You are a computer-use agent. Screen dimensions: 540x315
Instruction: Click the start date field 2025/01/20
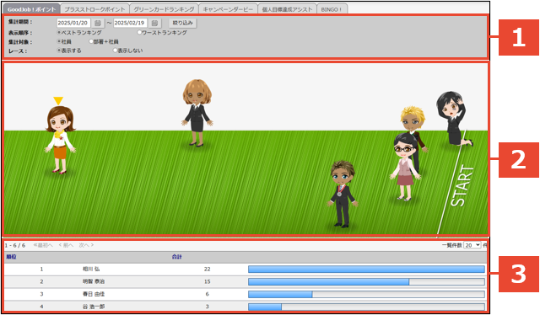(x=73, y=23)
